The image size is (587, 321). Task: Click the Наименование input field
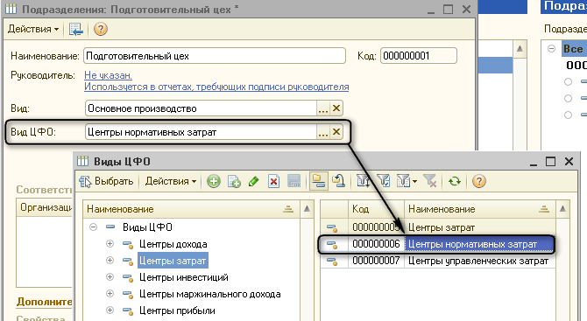pyautogui.click(x=214, y=56)
